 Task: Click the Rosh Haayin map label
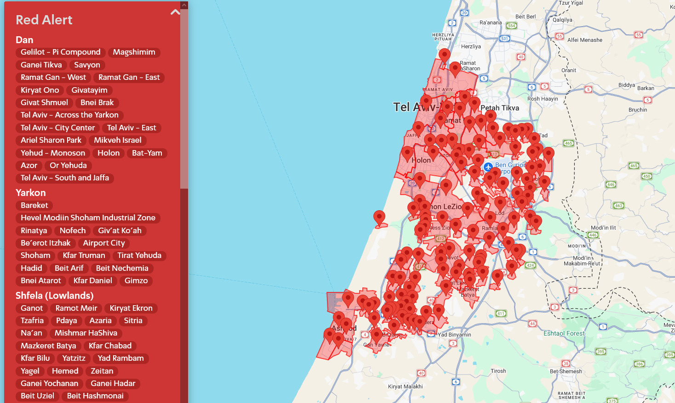[543, 99]
